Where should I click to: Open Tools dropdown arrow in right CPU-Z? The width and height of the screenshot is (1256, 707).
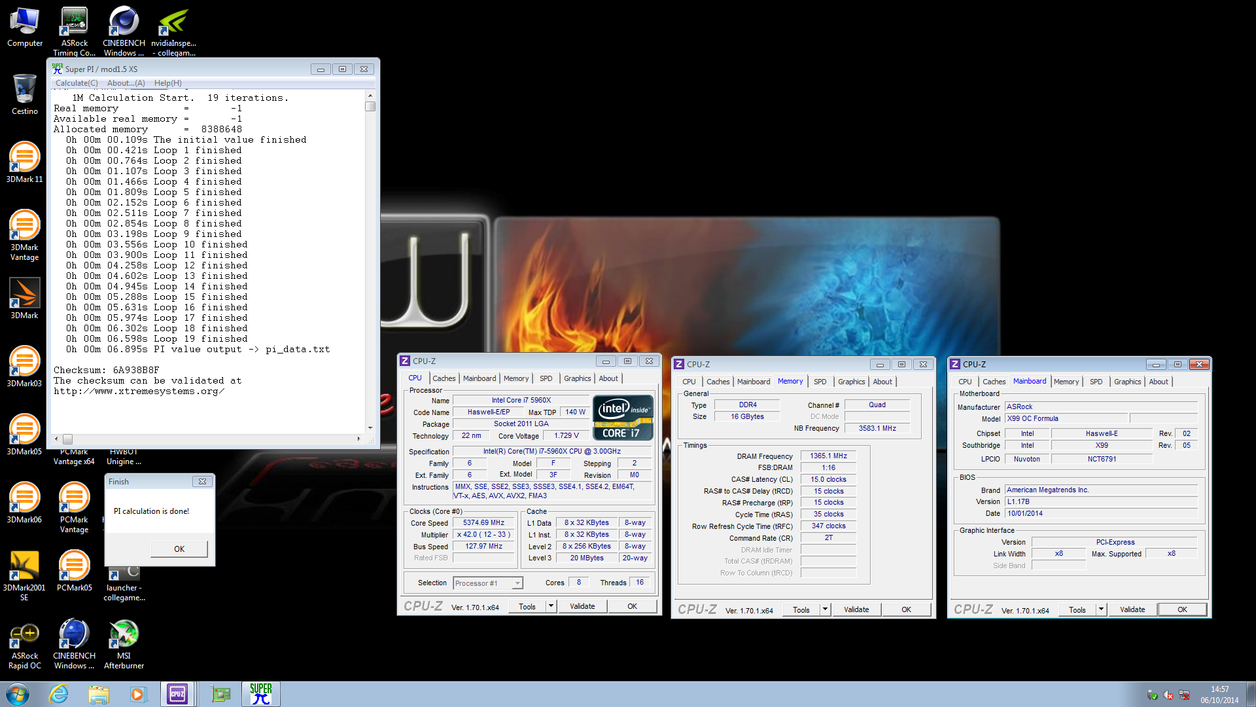(1101, 609)
